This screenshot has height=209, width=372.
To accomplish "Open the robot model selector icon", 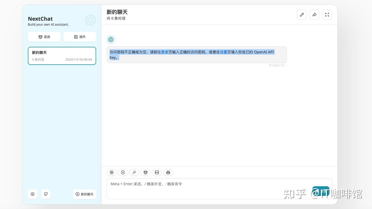I will 168,172.
